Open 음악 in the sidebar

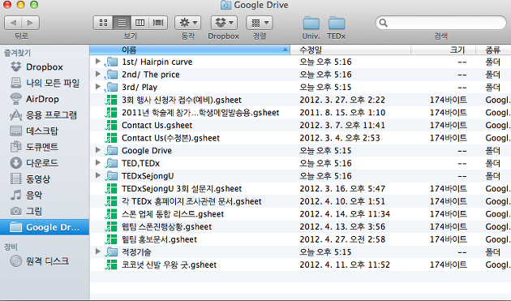45,195
